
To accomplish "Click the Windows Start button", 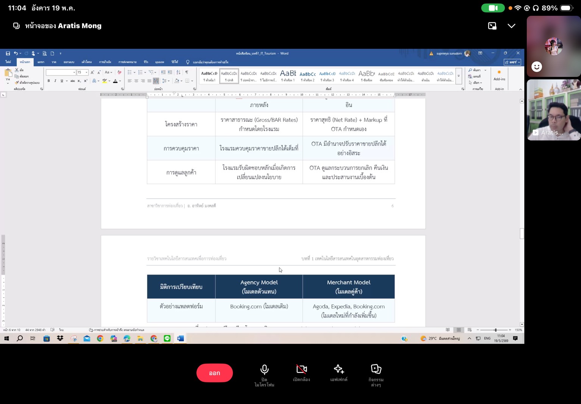I will pyautogui.click(x=6, y=338).
